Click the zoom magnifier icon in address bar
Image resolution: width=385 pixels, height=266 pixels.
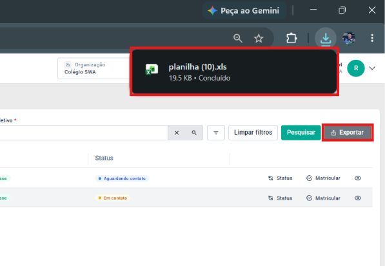tap(238, 38)
